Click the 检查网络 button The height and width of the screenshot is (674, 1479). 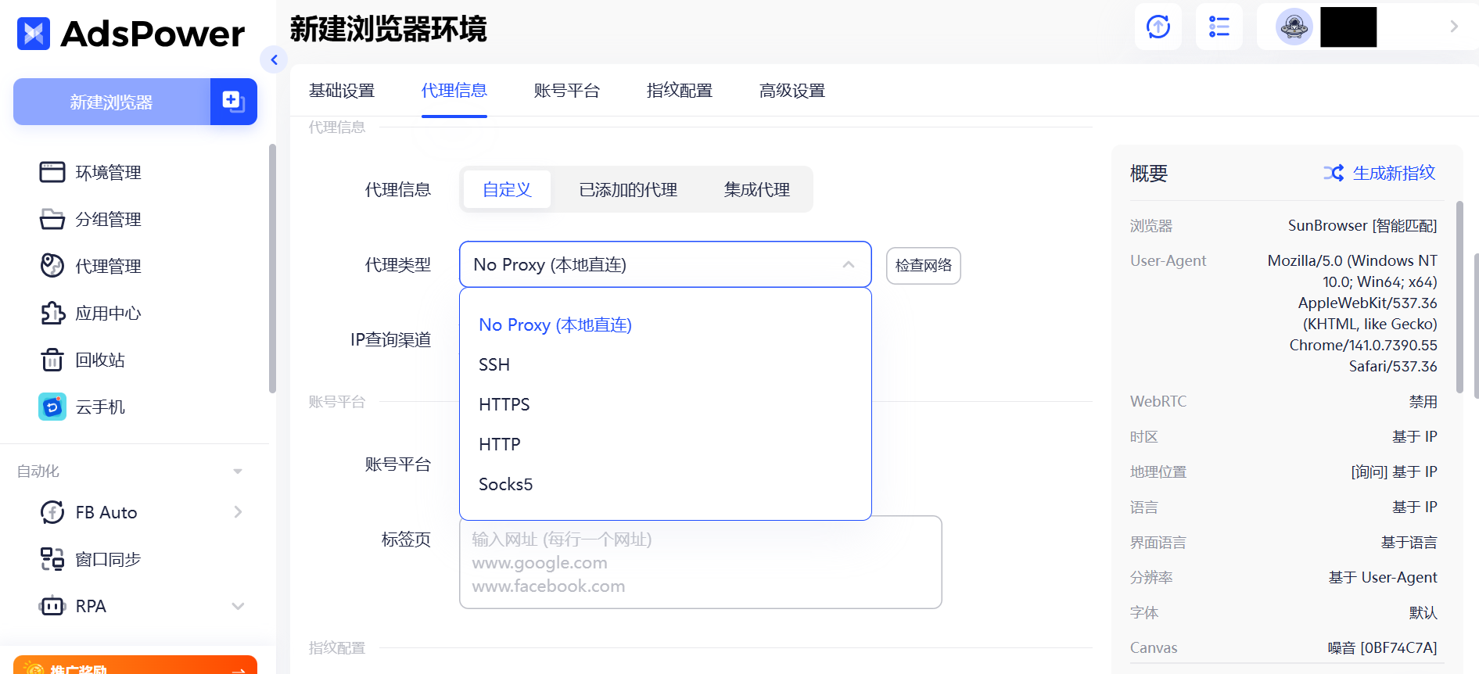tap(924, 265)
